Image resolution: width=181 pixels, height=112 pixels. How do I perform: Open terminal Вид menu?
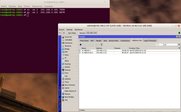pyautogui.click(x=20, y=6)
